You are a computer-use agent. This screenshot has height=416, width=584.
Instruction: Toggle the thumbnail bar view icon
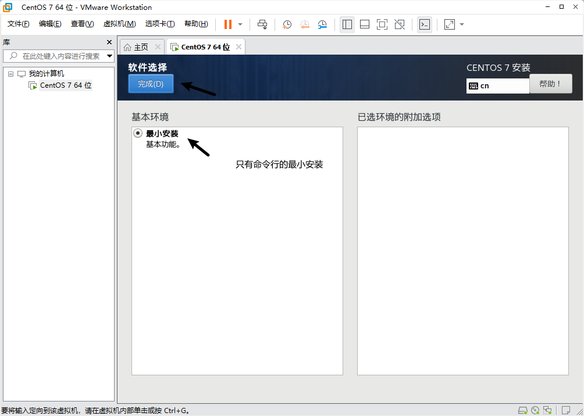coord(365,24)
